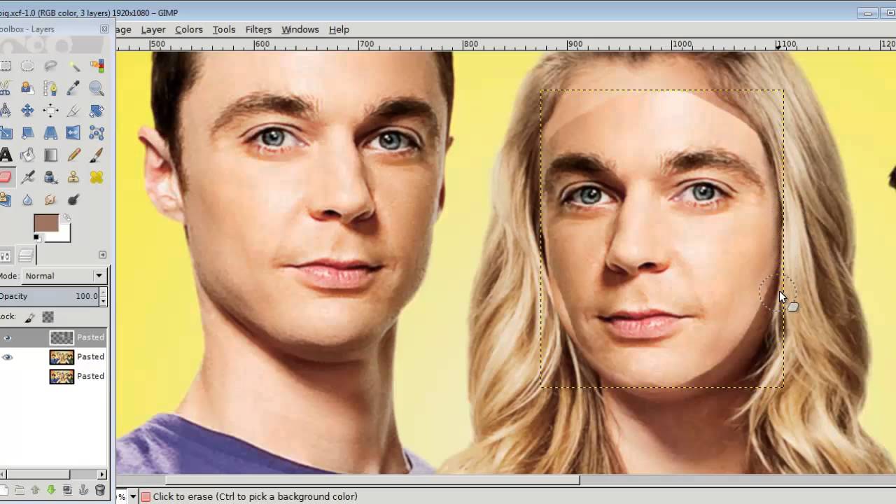Screen dimensions: 896x504
Task: Select the Paintbrush tool
Action: 97,155
